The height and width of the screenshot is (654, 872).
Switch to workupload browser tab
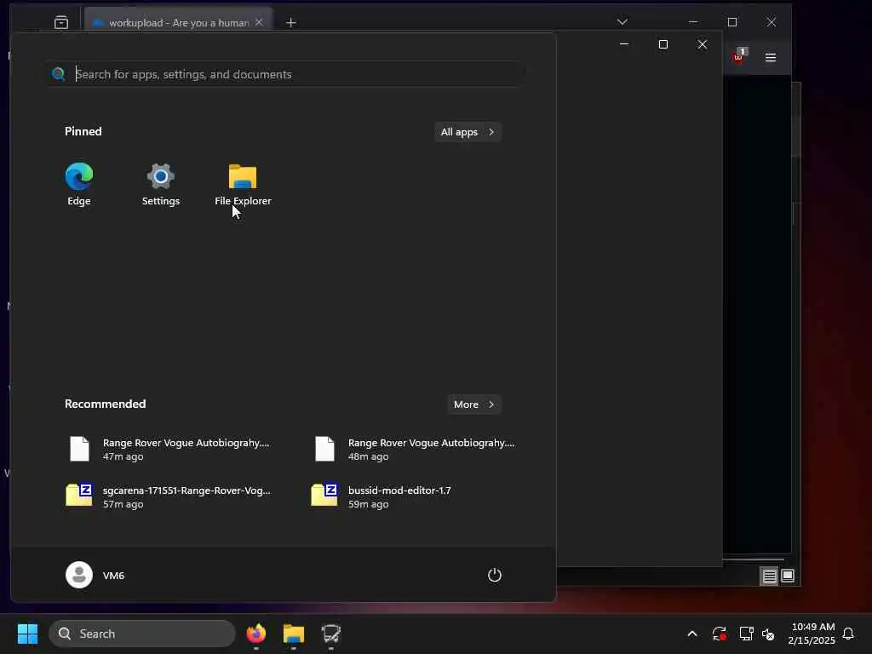point(178,22)
